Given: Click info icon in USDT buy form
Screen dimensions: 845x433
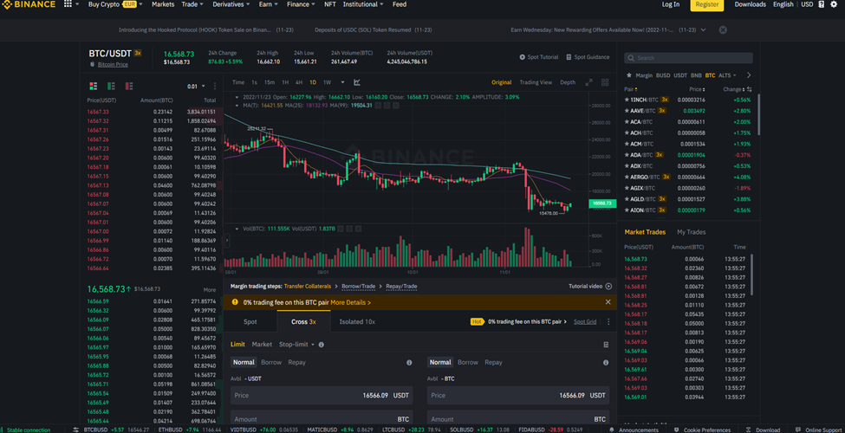Looking at the screenshot, I should click(409, 363).
